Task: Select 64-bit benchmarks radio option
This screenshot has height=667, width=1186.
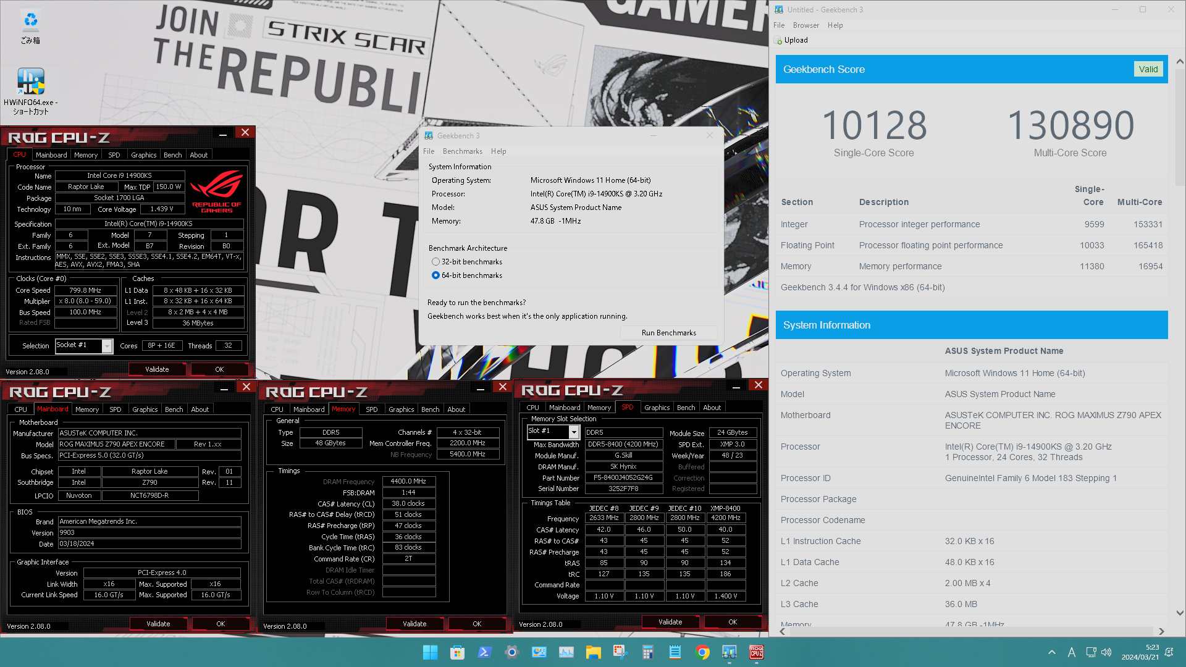Action: (x=435, y=275)
